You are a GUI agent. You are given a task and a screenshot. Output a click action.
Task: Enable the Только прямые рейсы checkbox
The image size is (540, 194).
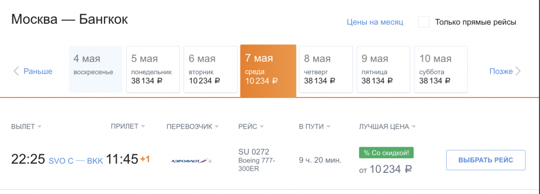click(423, 22)
